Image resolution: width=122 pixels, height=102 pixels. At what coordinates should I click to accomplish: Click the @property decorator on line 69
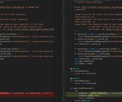[x=75, y=68]
